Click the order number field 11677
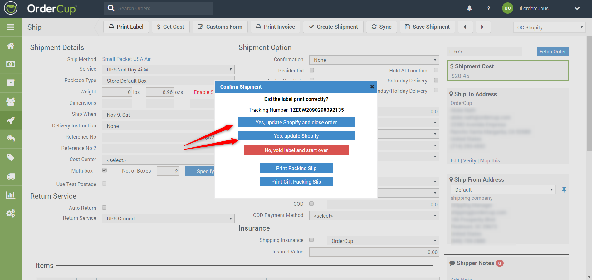592x280 pixels. coord(485,52)
